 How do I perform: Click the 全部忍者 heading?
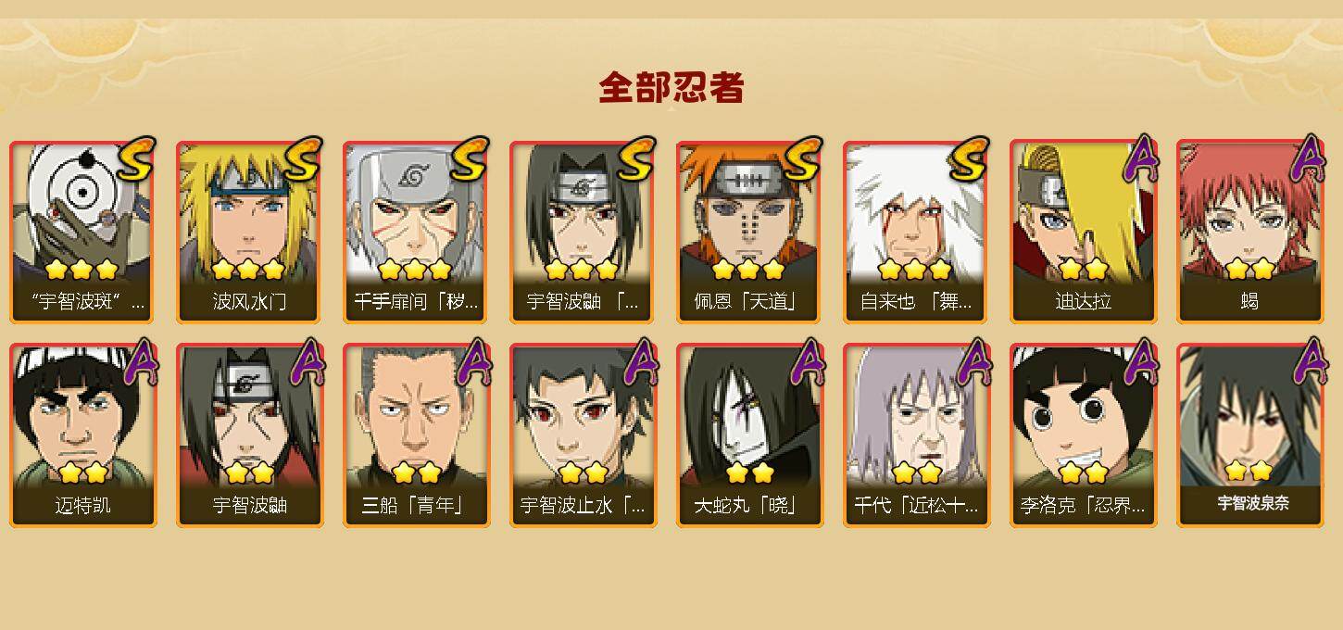[x=671, y=88]
